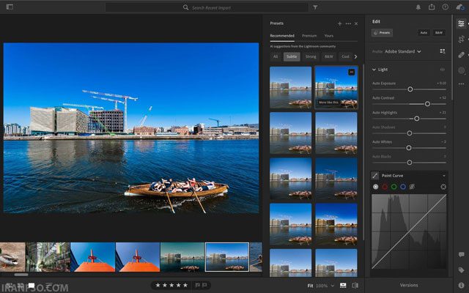Open notifications bell icon
The image size is (469, 293).
click(x=418, y=7)
